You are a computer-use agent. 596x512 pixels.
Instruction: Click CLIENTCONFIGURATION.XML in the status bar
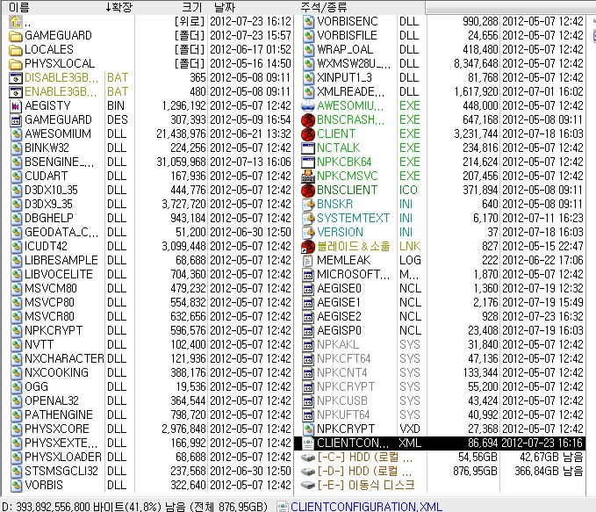tap(366, 507)
